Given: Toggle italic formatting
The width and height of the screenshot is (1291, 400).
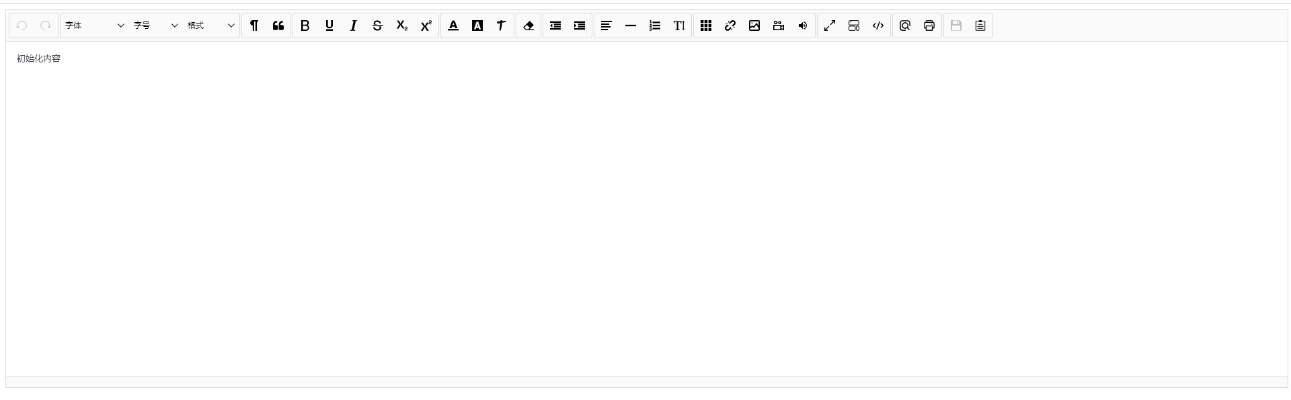Looking at the screenshot, I should [354, 26].
